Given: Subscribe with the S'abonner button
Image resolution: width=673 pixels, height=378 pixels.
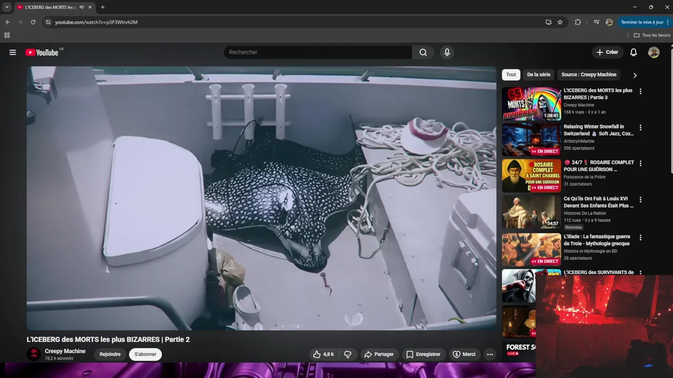Looking at the screenshot, I should point(146,354).
